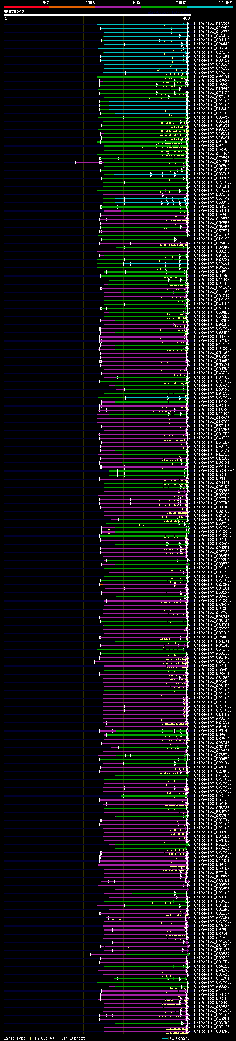The width and height of the screenshot is (236, 1041).
Task: Select label UniRef100_Q40336
Action: click(211, 438)
